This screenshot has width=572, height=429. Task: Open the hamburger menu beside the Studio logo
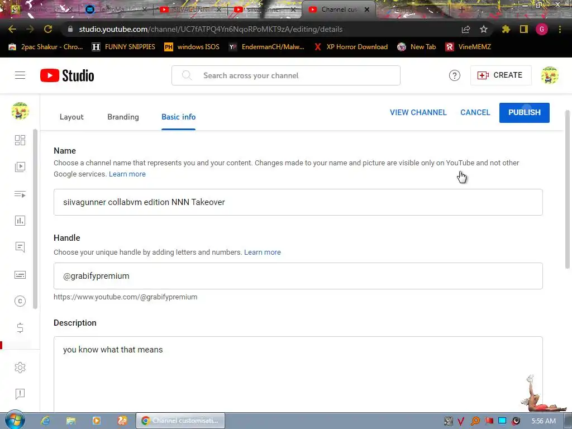click(x=20, y=75)
